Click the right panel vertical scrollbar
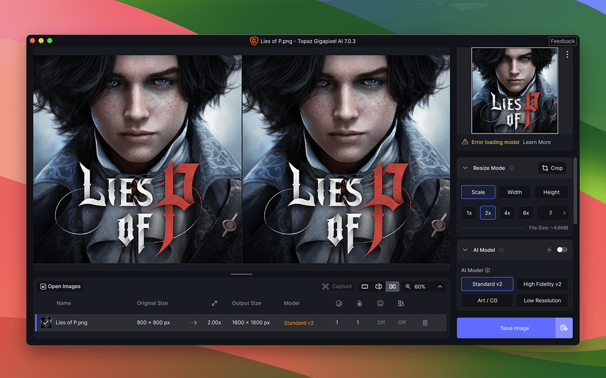This screenshot has width=606, height=378. click(x=575, y=191)
